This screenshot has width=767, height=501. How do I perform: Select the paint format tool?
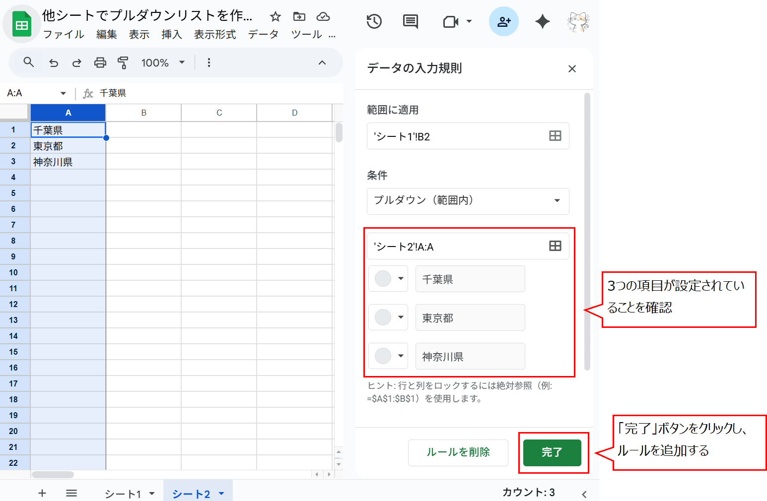tap(123, 63)
